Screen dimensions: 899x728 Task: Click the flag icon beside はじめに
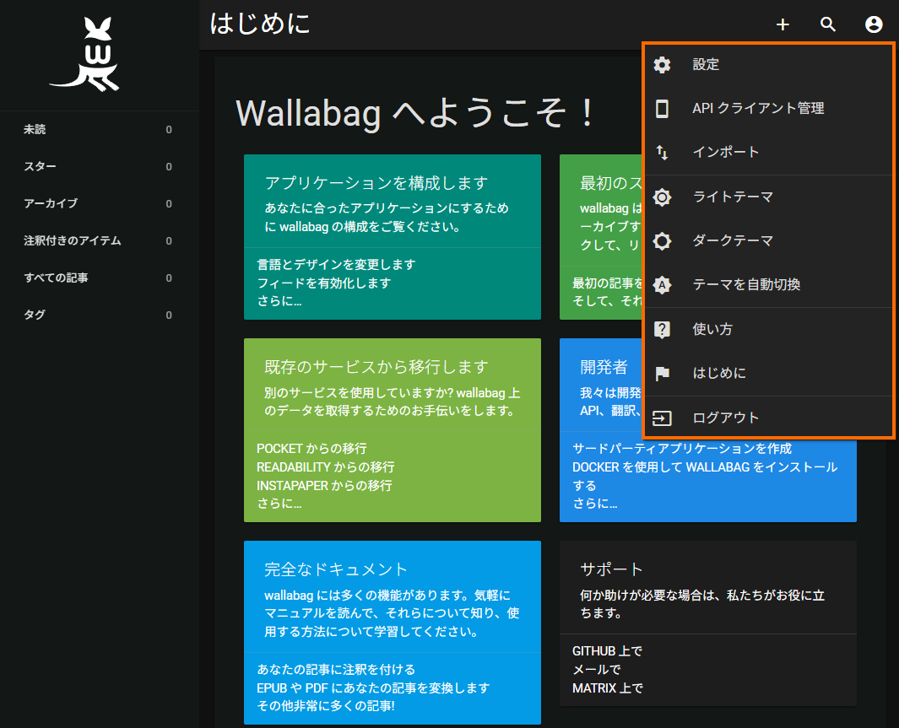(662, 374)
